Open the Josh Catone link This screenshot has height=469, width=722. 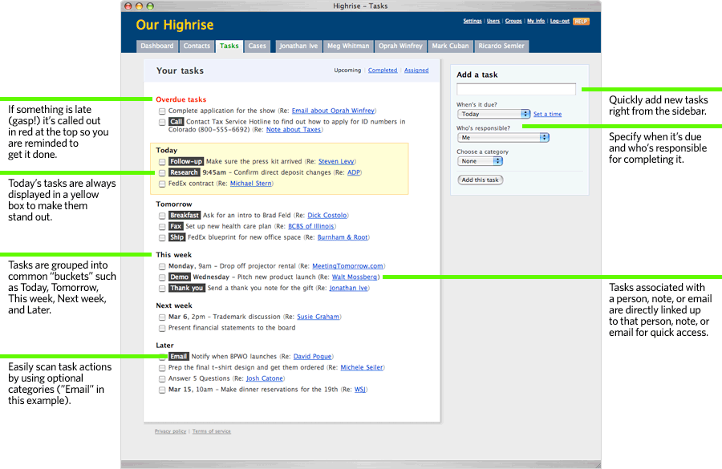(264, 378)
